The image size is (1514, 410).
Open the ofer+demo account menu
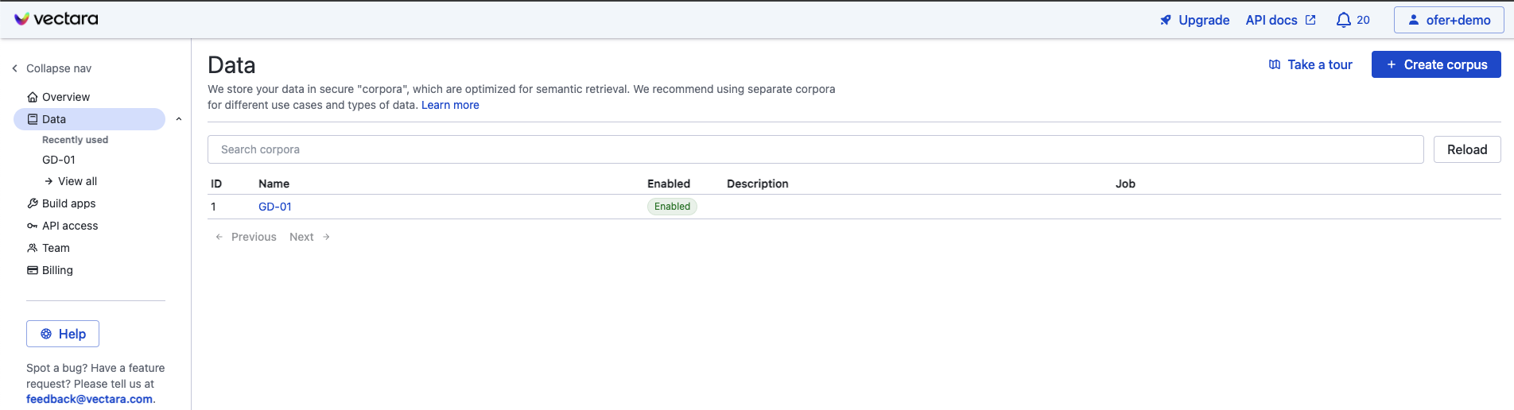click(1448, 20)
